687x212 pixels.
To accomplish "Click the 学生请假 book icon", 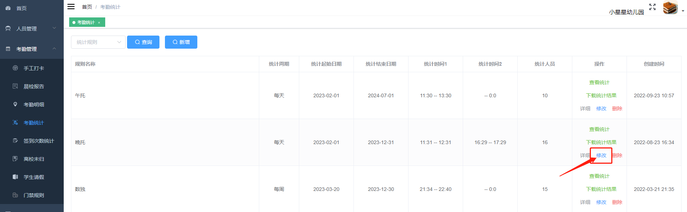I will coord(15,177).
